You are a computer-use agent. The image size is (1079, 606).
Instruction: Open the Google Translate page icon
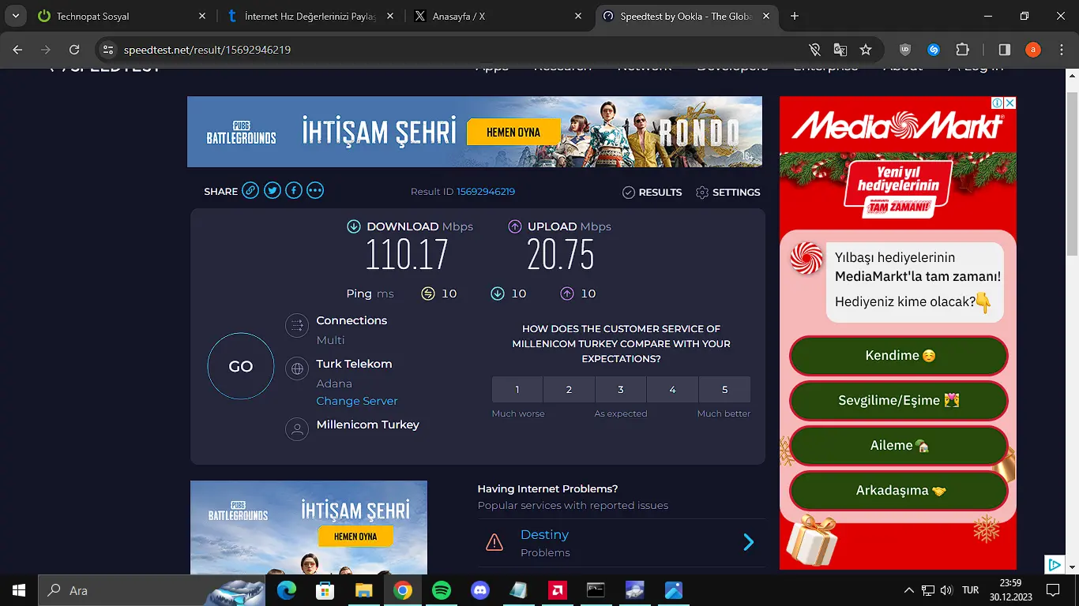840,50
